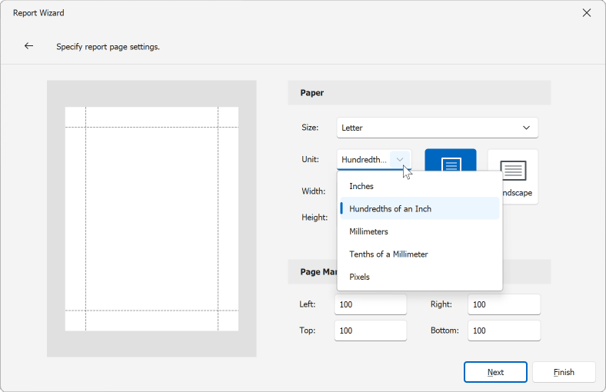Viewport: 606px width, 392px height.
Task: Click the Left margin input field
Action: point(370,305)
